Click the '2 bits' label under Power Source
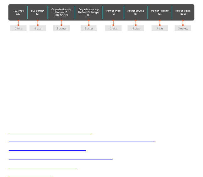This screenshot has width=203, height=177. [136, 28]
